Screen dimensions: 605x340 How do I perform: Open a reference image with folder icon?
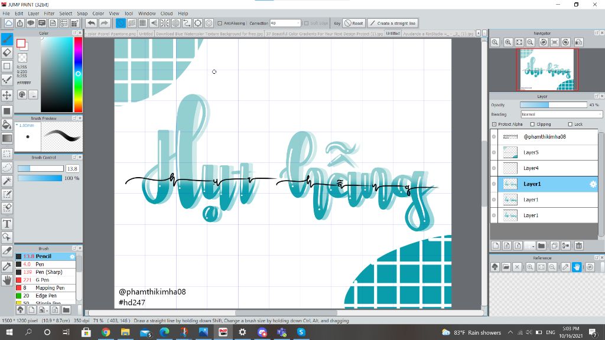tap(506, 267)
